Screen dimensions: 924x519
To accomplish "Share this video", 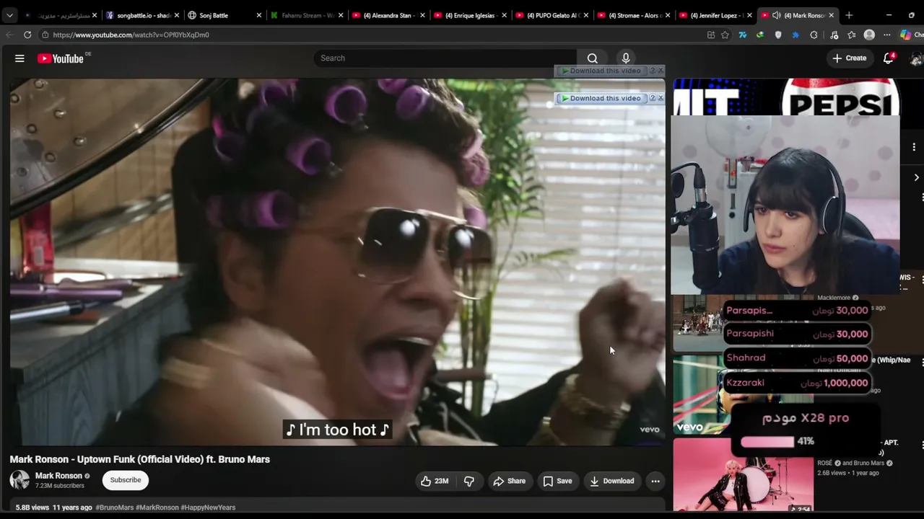I will 509,481.
